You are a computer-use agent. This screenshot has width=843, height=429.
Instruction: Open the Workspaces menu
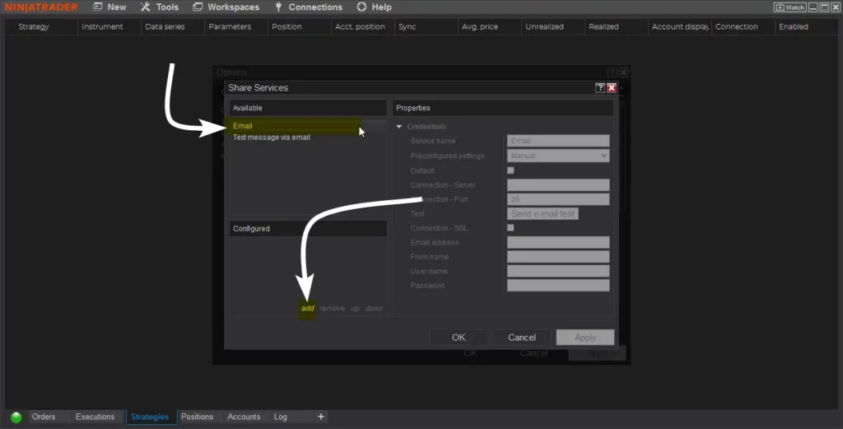(226, 7)
